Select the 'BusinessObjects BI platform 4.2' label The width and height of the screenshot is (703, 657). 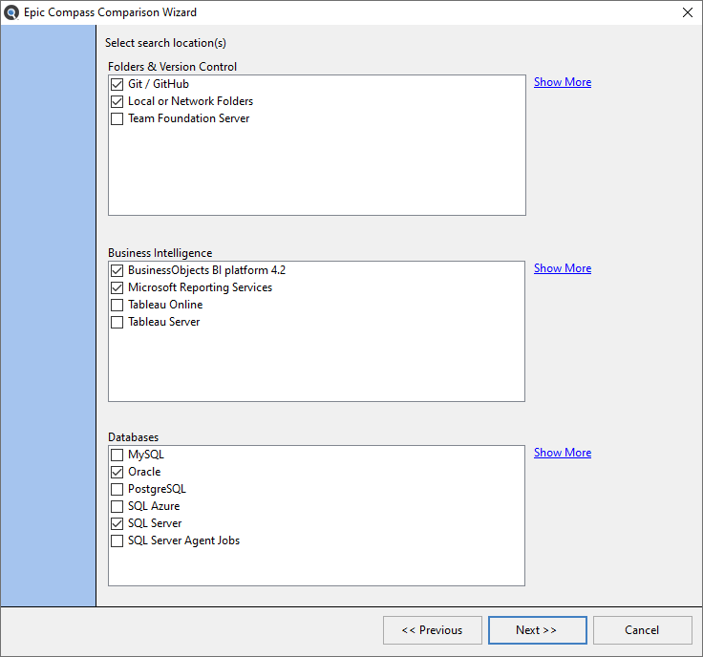tap(206, 270)
